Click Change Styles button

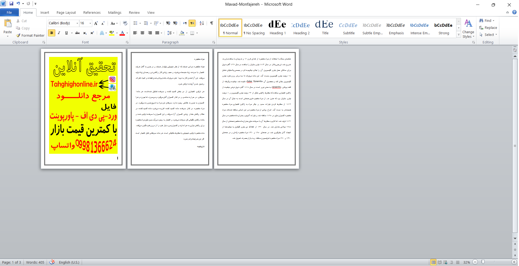(468, 29)
